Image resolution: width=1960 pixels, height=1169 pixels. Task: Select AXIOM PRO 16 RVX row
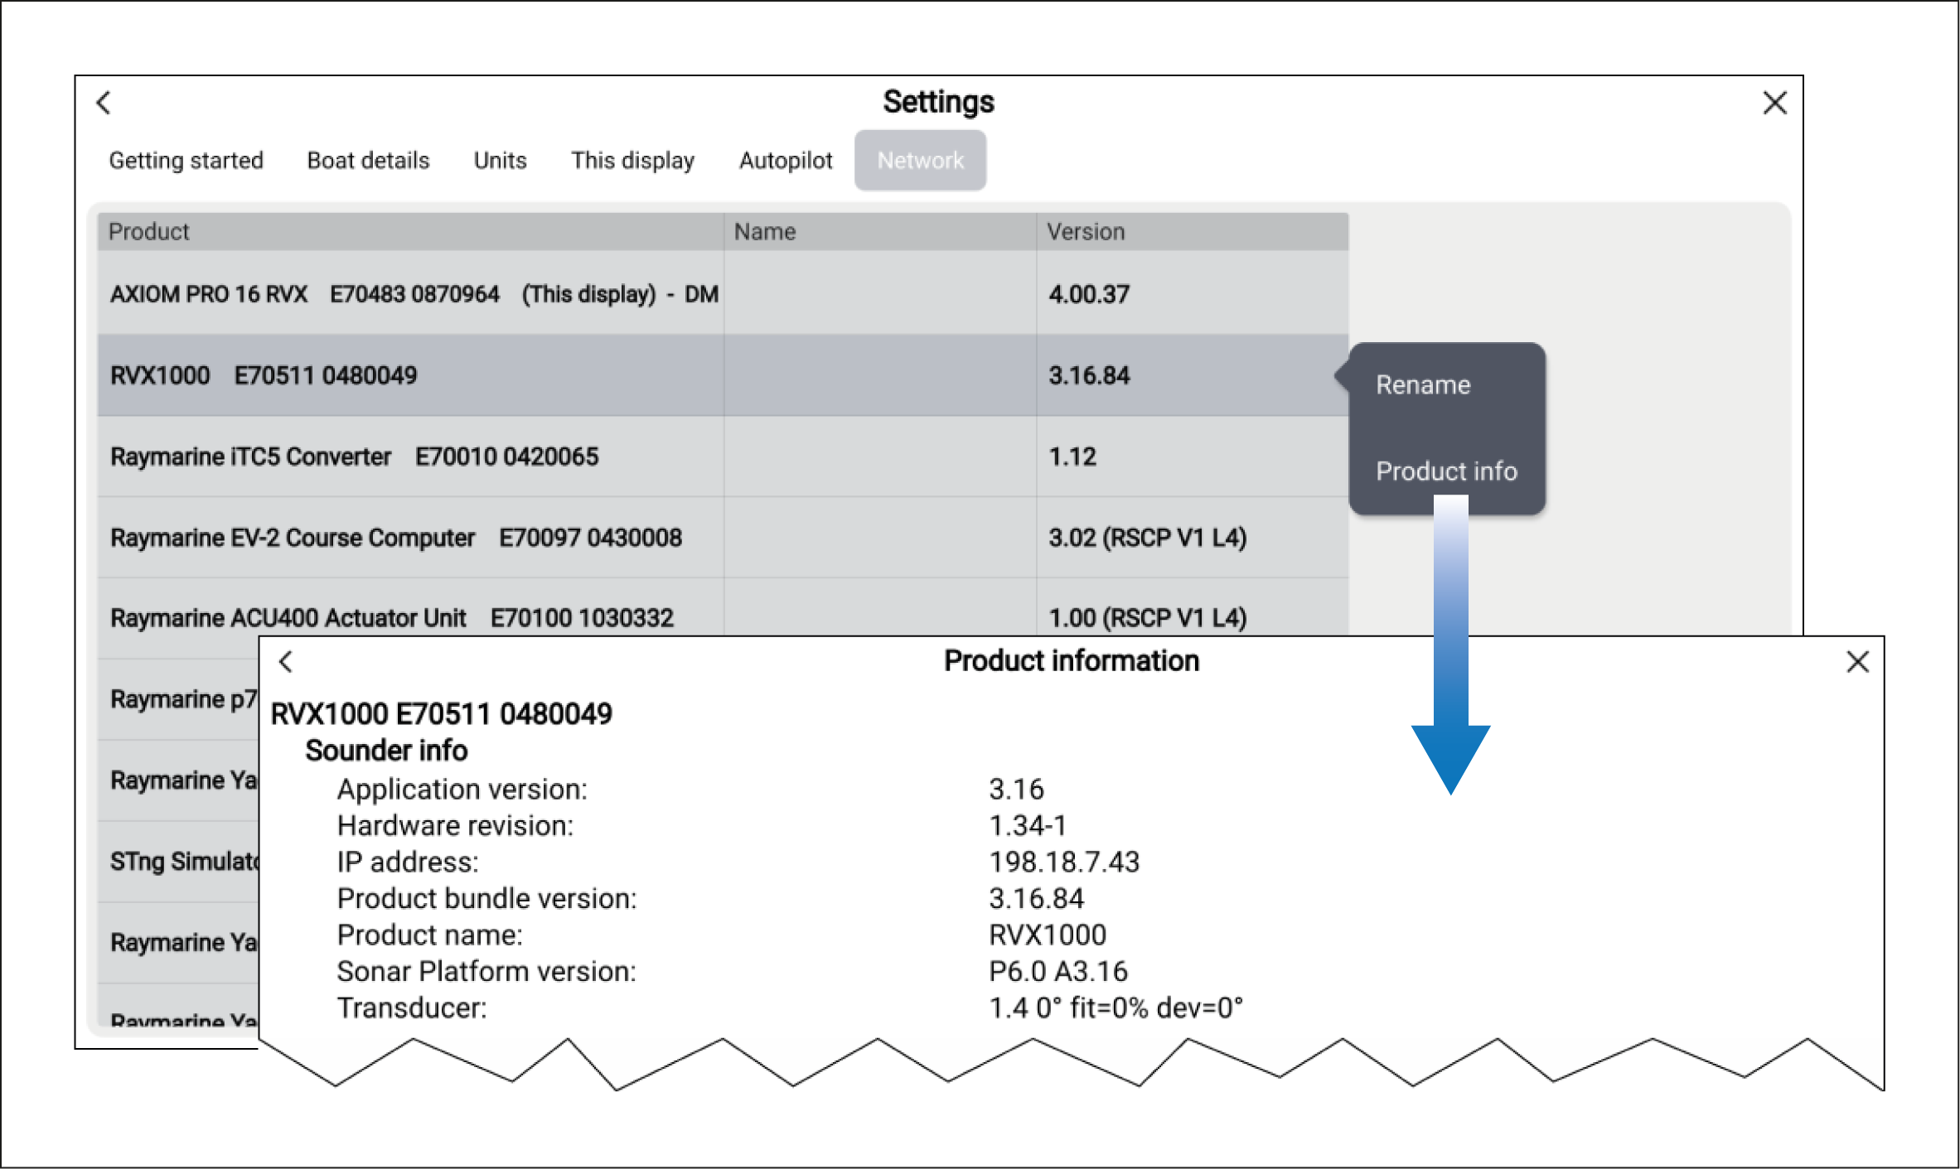click(414, 294)
